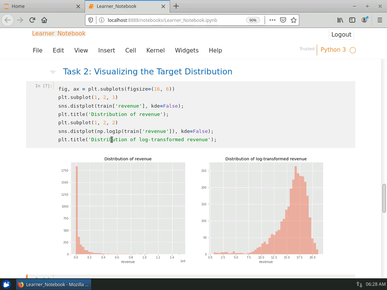Click the browser forward arrow
Image resolution: width=387 pixels, height=290 pixels.
[20, 20]
